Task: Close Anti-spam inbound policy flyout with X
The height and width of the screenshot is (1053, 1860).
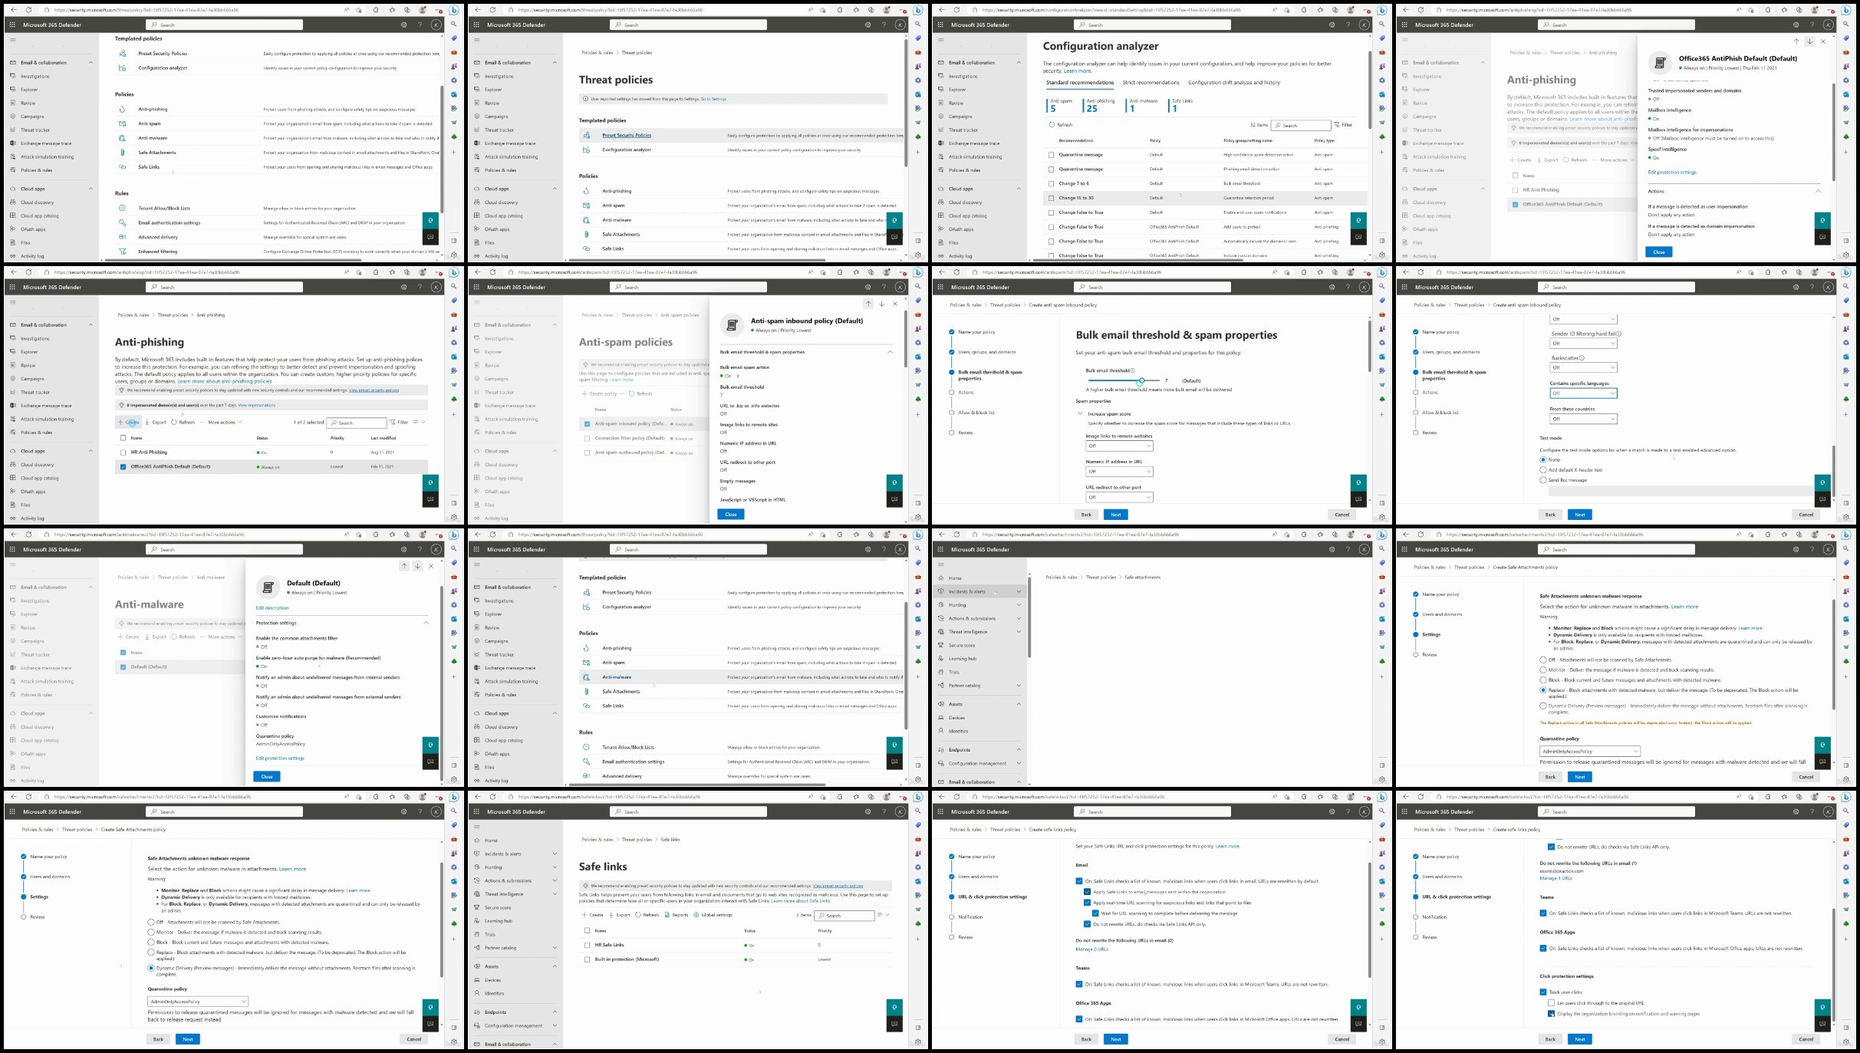Action: click(895, 304)
